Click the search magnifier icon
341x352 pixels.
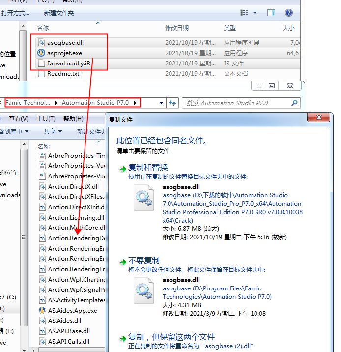pyautogui.click(x=294, y=103)
